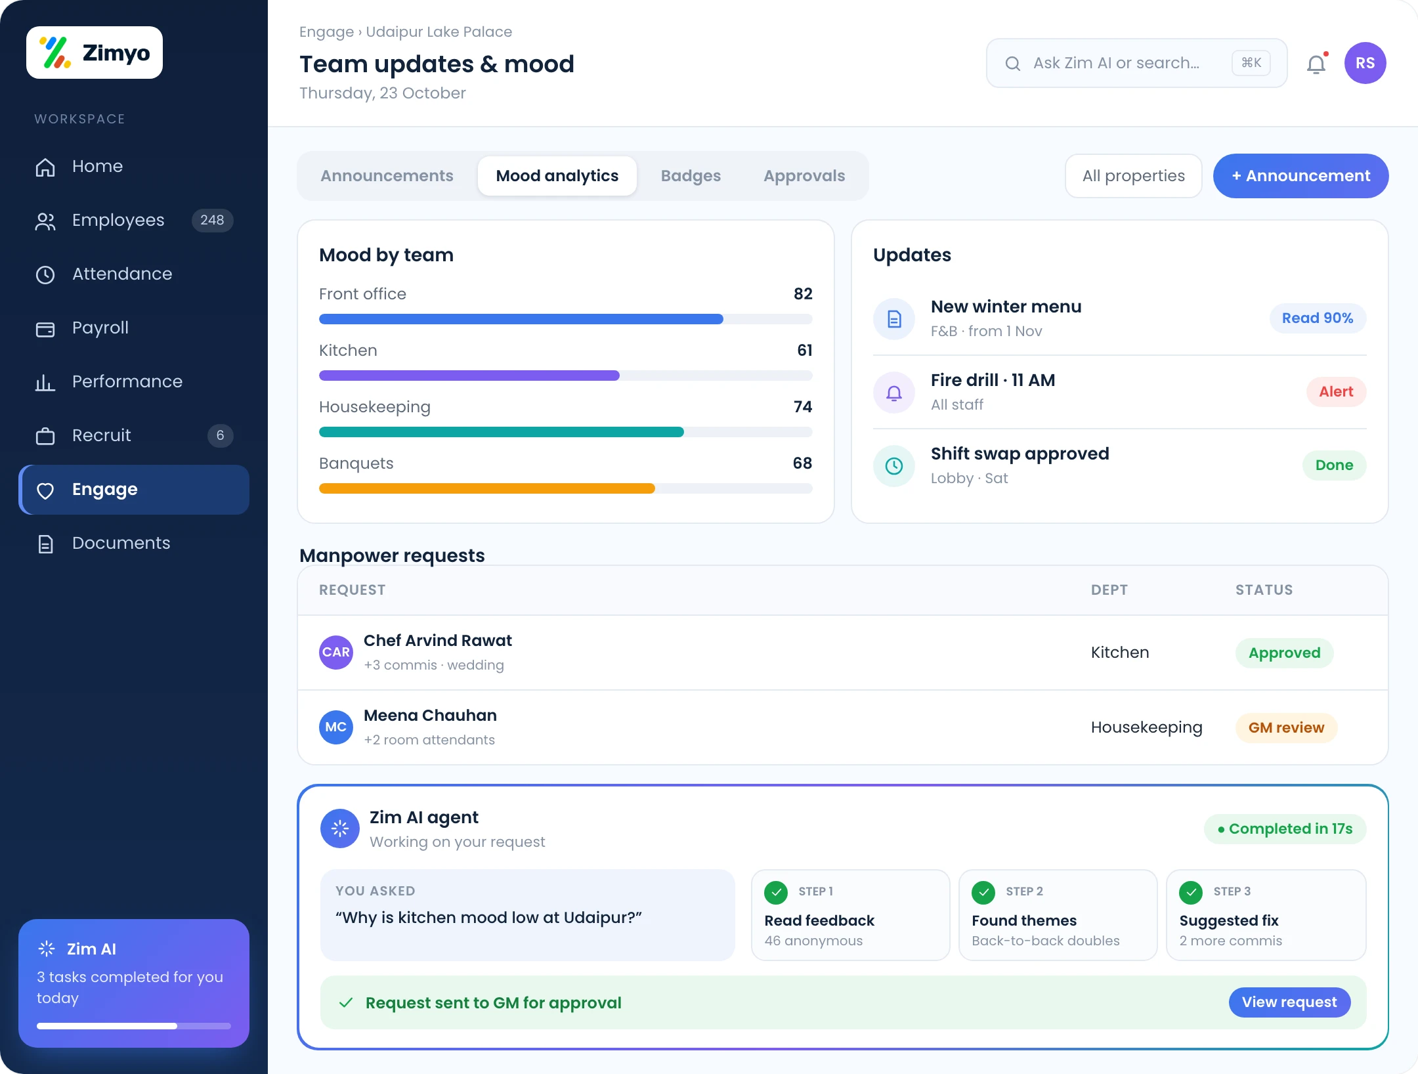Image resolution: width=1418 pixels, height=1074 pixels.
Task: Click the View request button
Action: pyautogui.click(x=1289, y=1002)
